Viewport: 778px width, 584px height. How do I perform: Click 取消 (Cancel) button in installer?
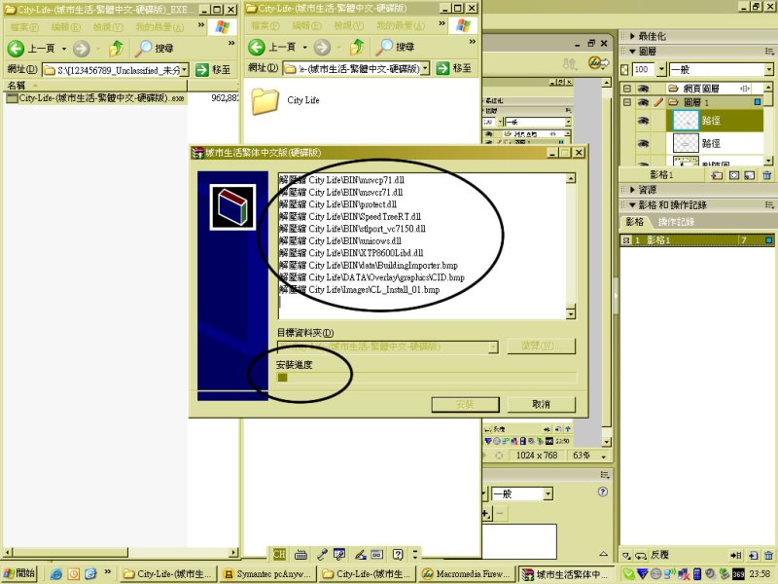tap(542, 404)
